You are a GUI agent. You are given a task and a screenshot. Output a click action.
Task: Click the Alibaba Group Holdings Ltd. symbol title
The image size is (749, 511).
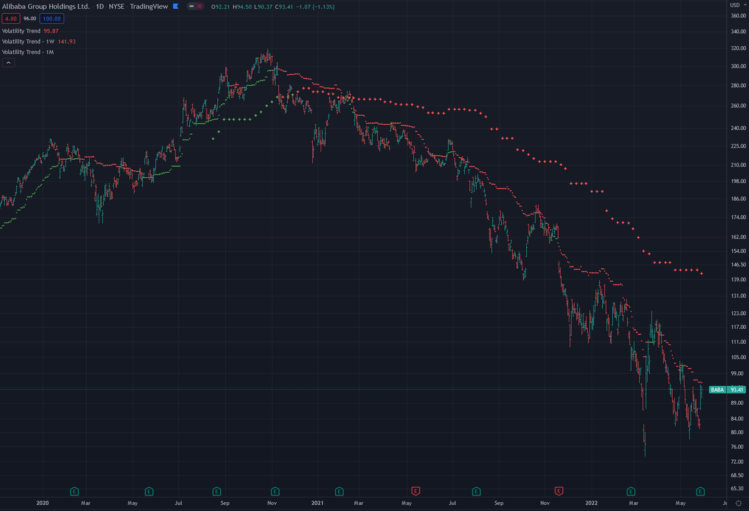tap(46, 6)
